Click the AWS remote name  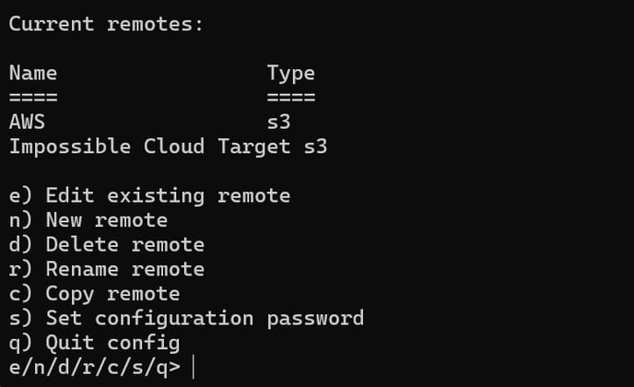coord(27,122)
